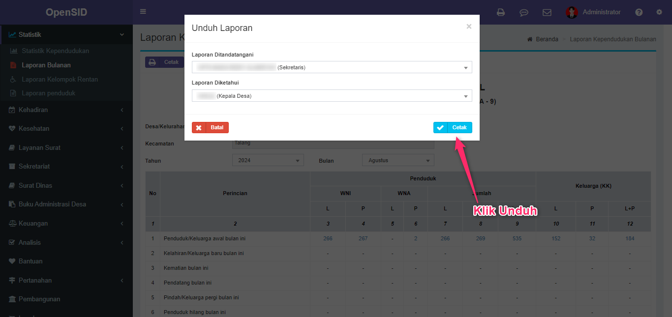Close the Unduh Laporan dialog with X
This screenshot has height=317, width=672.
tap(469, 27)
